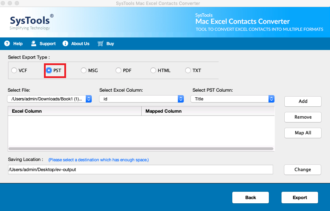This screenshot has width=330, height=211.
Task: Select the TXT radio button
Action: pyautogui.click(x=188, y=70)
